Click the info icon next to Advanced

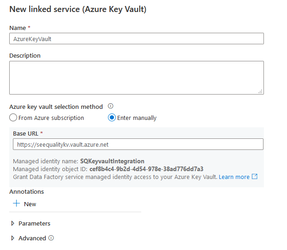coord(51,238)
